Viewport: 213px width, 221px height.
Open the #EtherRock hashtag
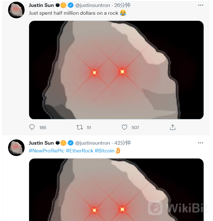pyautogui.click(x=79, y=151)
